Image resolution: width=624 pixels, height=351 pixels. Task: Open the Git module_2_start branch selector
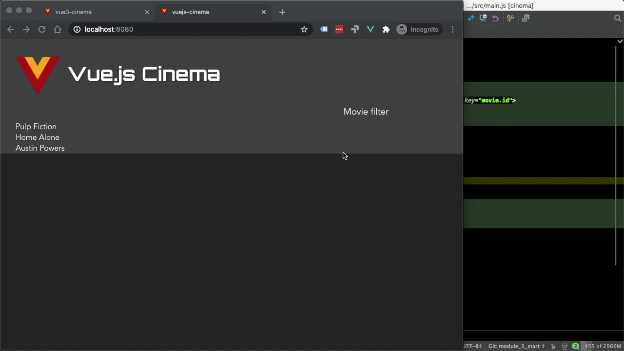[x=516, y=346]
